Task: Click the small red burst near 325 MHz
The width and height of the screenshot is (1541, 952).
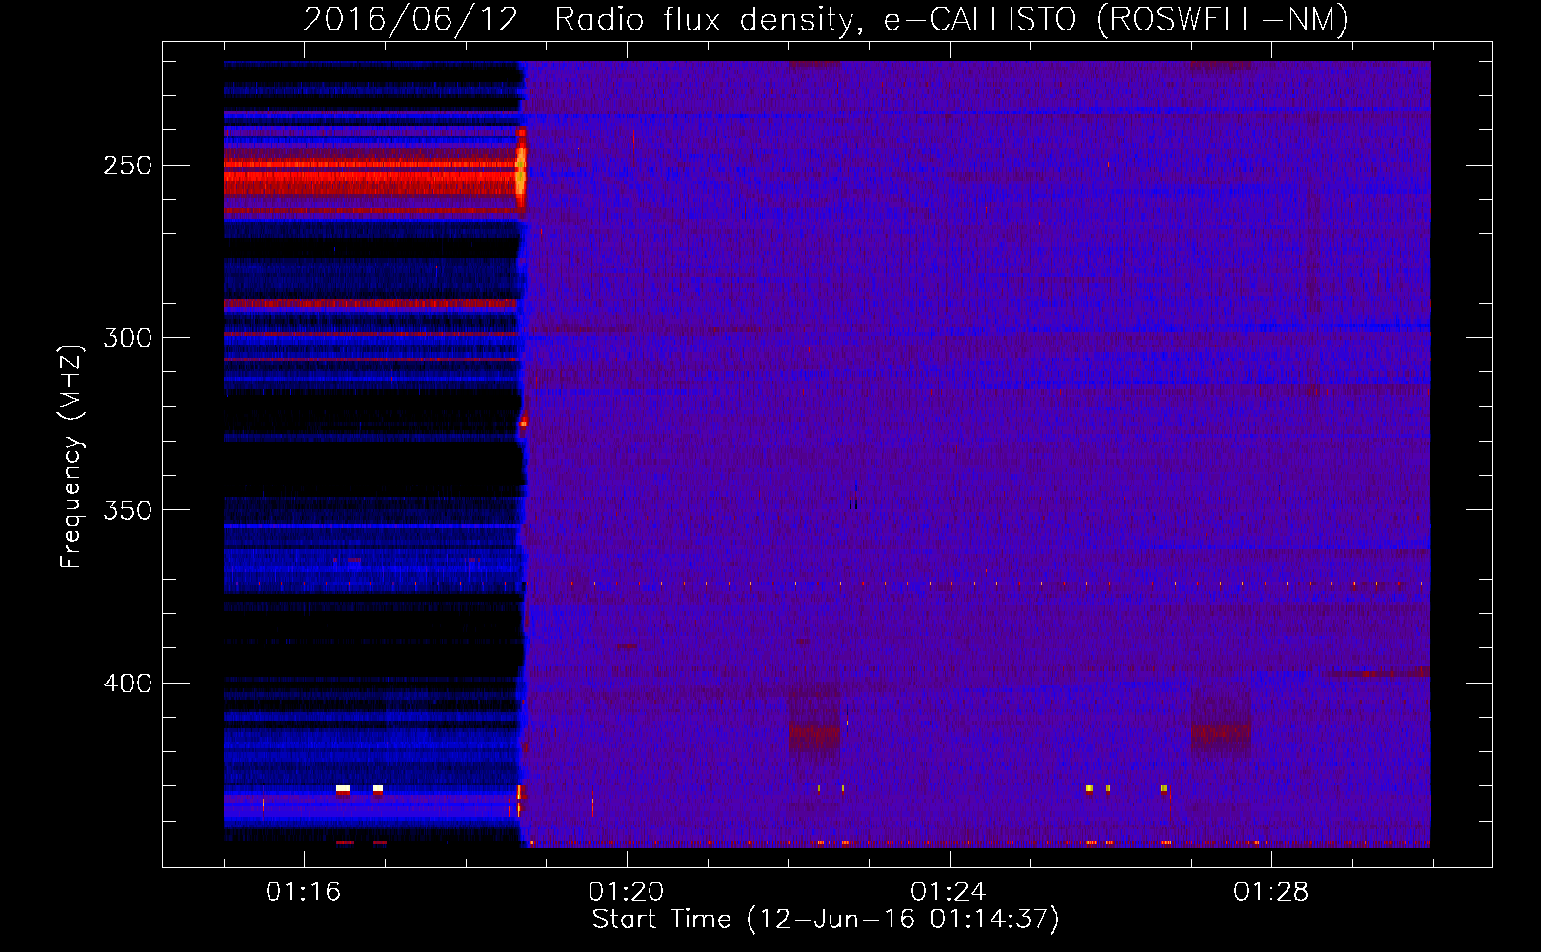Action: 523,420
